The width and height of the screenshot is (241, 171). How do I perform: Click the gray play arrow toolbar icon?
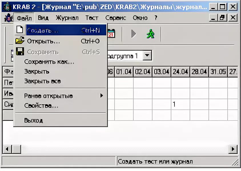pos(134,34)
